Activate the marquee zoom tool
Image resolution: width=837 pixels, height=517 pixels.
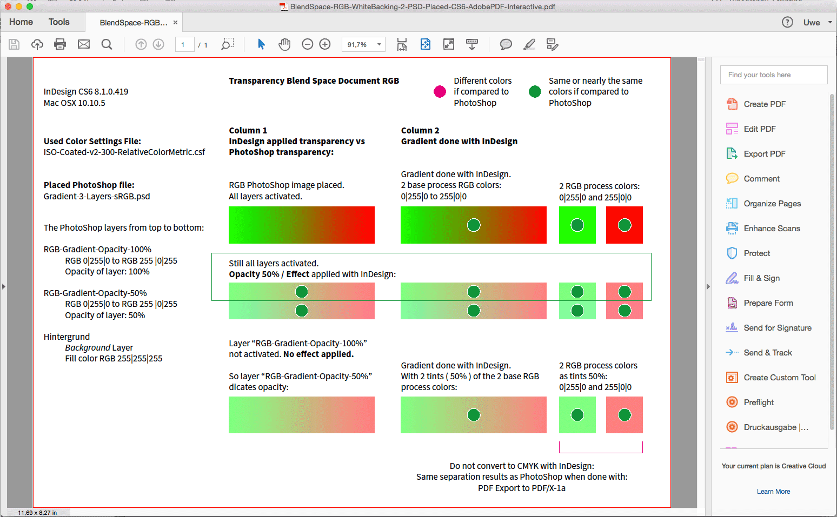pyautogui.click(x=228, y=44)
